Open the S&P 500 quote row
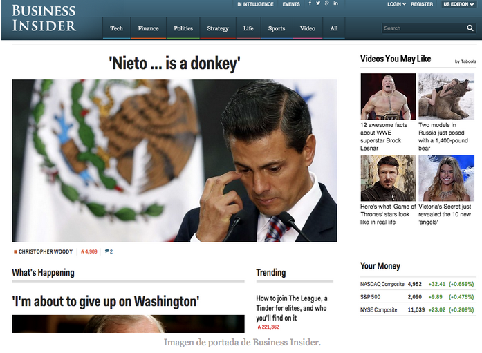482x353 pixels. coord(418,297)
